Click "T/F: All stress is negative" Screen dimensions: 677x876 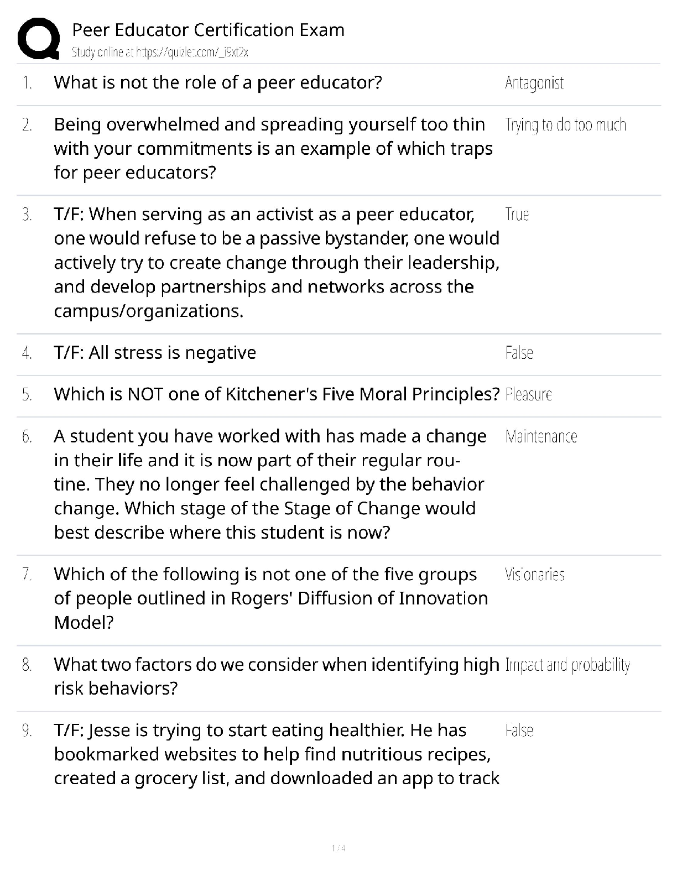[x=155, y=353]
